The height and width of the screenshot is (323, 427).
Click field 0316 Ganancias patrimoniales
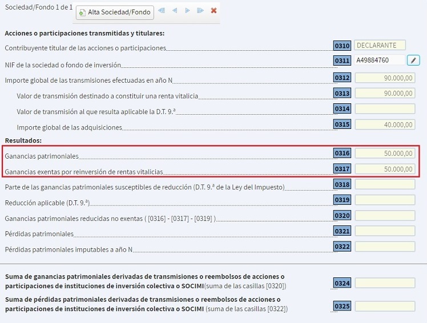385,153
